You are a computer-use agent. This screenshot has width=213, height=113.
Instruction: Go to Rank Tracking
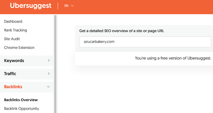(x=16, y=30)
